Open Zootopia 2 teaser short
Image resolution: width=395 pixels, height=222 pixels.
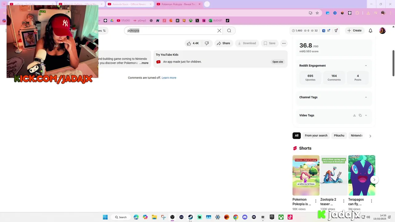334,175
